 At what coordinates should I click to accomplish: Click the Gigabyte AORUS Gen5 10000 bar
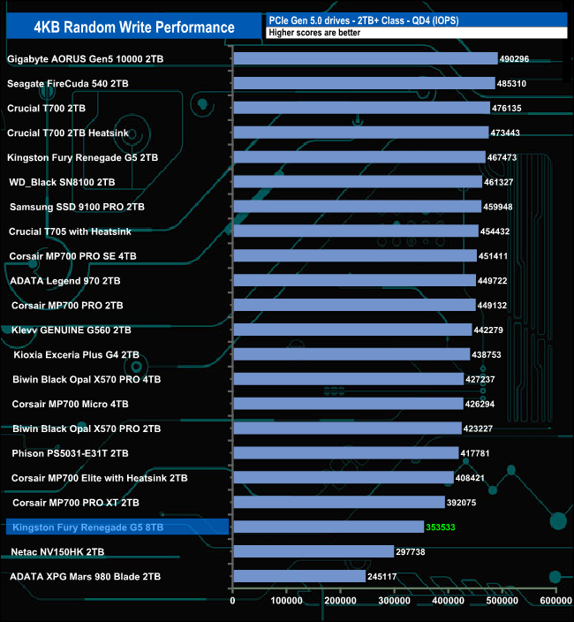(366, 58)
